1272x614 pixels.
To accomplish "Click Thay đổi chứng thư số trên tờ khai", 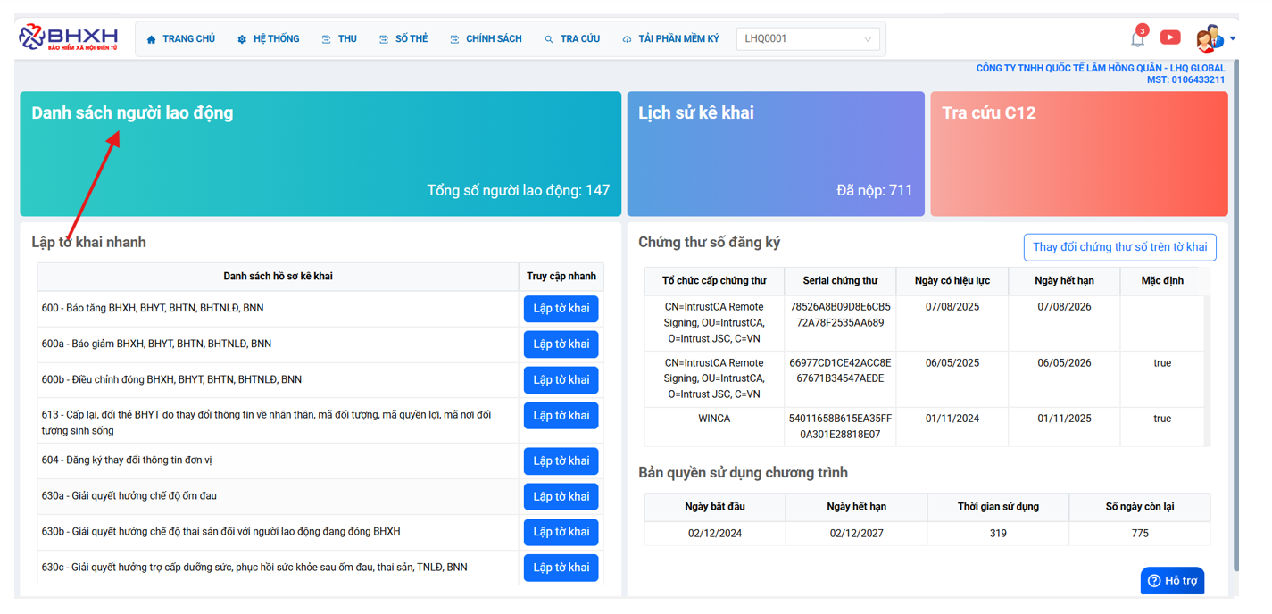I will click(x=1119, y=247).
